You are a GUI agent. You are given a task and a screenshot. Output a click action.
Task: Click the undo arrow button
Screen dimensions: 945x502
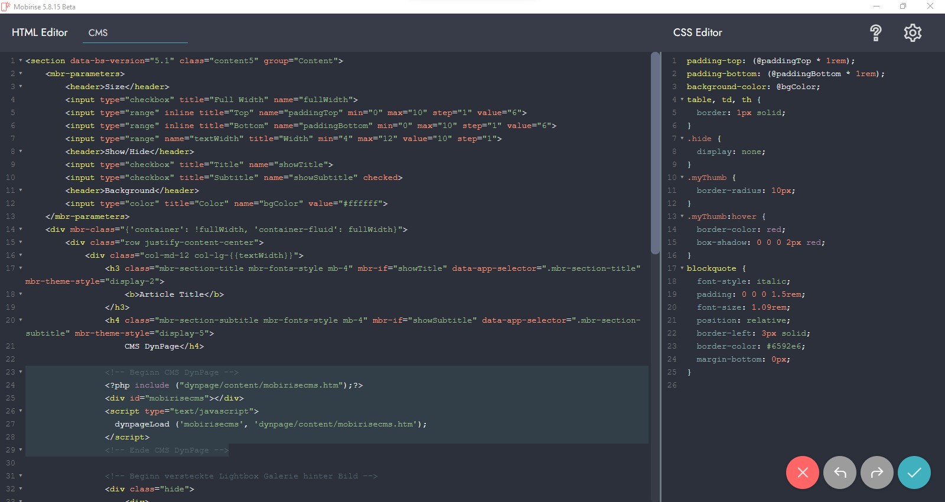(x=839, y=473)
